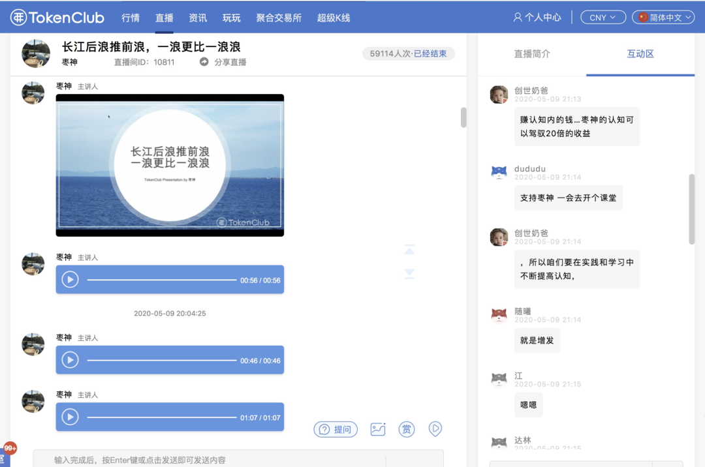Click 枣神 avatar beside 00:56 audio
705x467 pixels.
pyautogui.click(x=33, y=264)
